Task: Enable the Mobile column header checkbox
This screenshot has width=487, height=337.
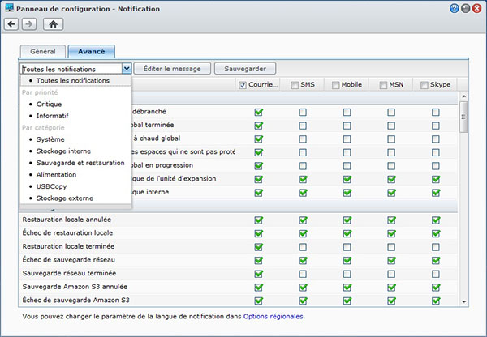Action: [x=335, y=85]
